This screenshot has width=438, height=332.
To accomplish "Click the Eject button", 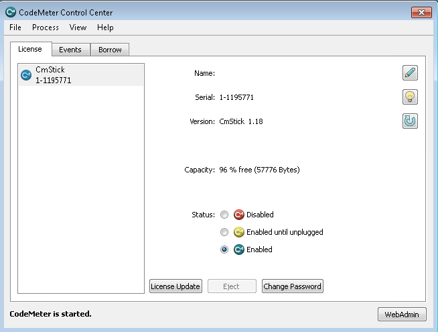I will tap(232, 286).
